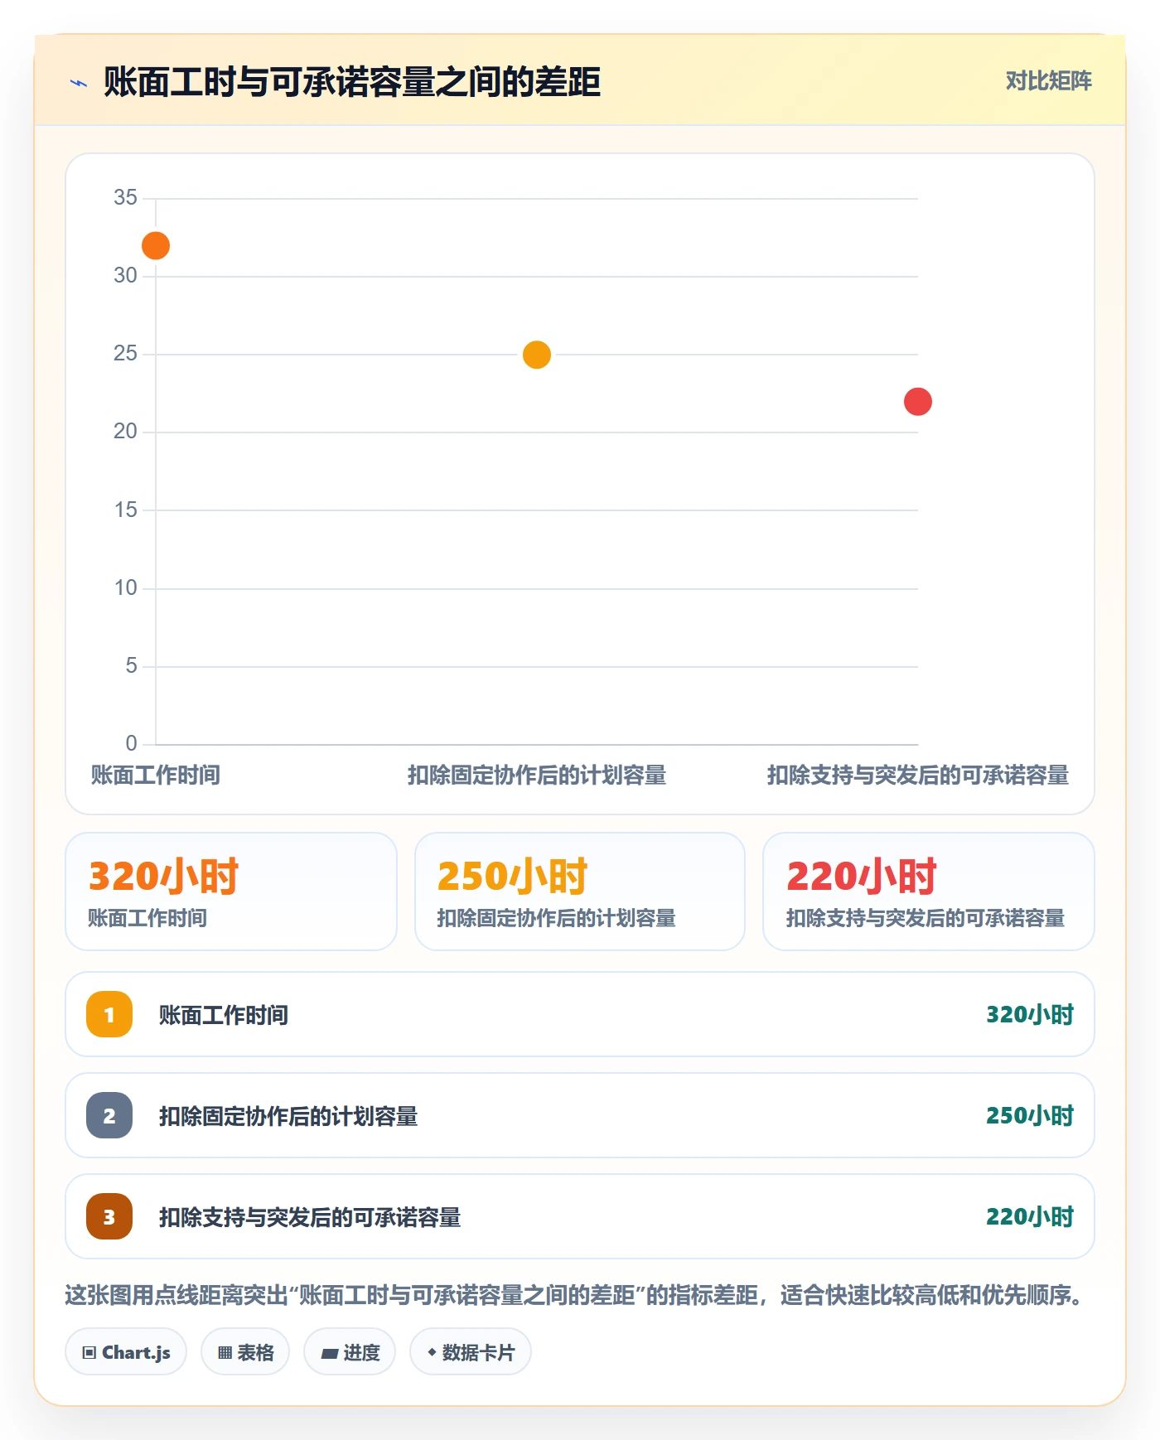Click the table grid icon in 表格 tag
Screen dimensions: 1160x1440
click(x=225, y=1353)
